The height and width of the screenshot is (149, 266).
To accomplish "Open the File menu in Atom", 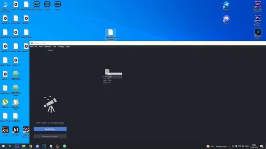I will 32,47.
